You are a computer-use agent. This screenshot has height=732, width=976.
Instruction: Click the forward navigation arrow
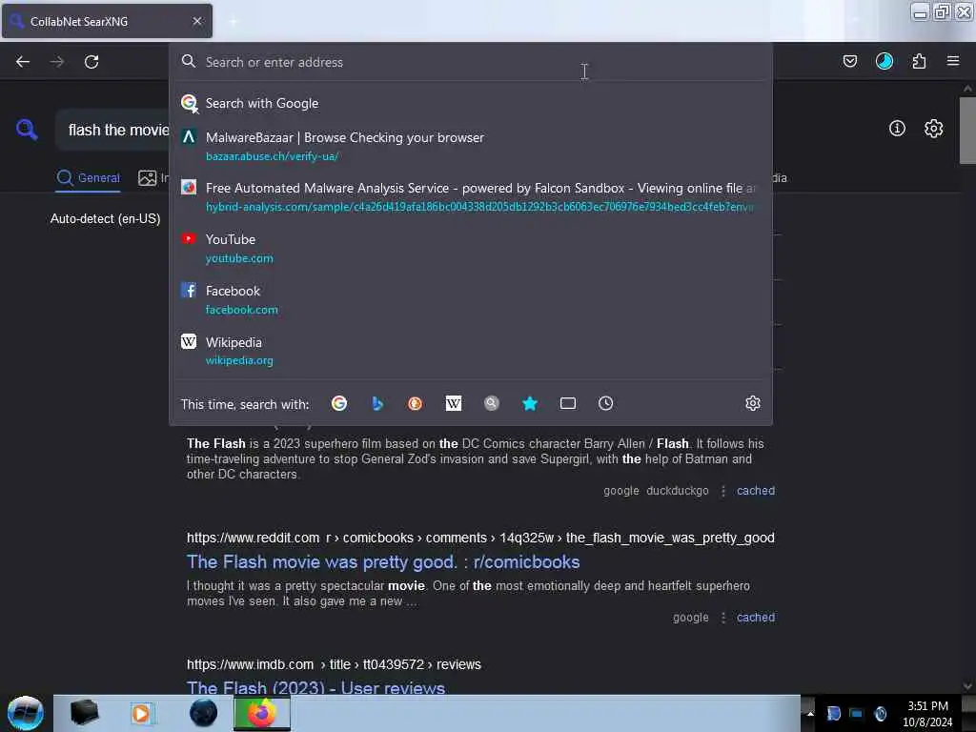[57, 62]
